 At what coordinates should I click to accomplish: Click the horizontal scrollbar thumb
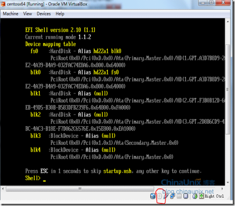pos(80,189)
